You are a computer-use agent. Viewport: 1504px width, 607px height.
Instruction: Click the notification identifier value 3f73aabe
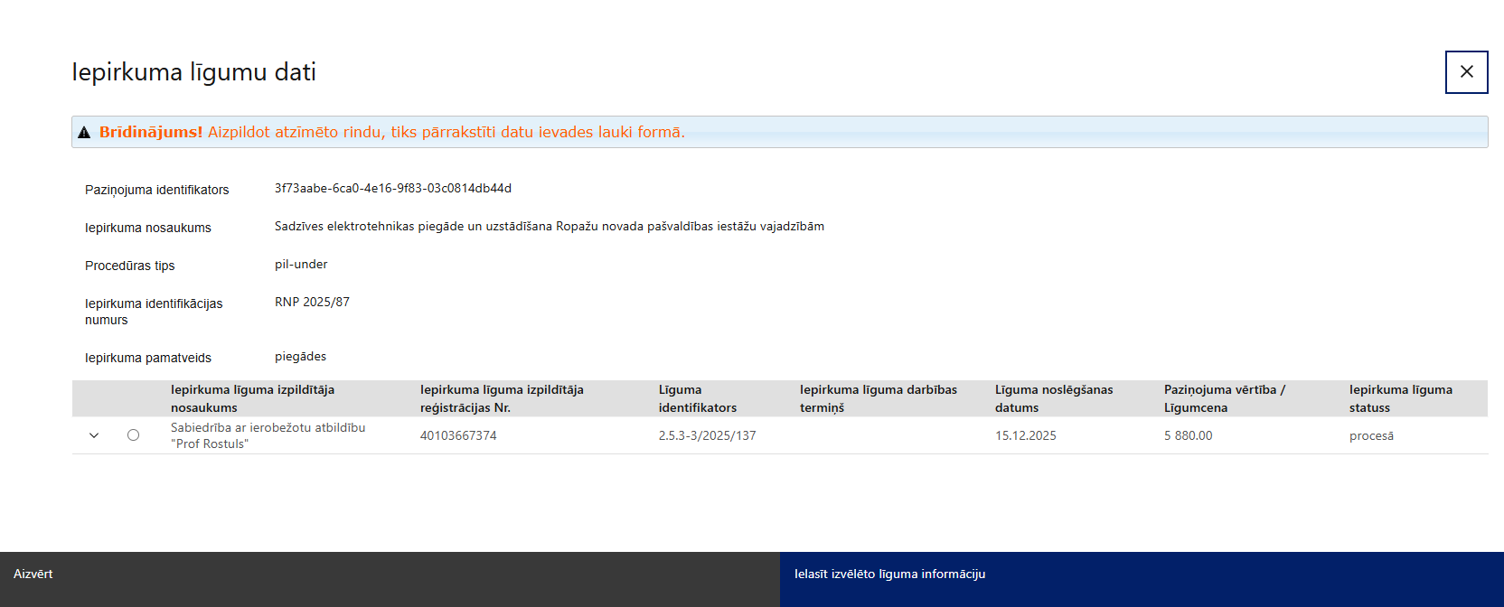click(x=392, y=189)
